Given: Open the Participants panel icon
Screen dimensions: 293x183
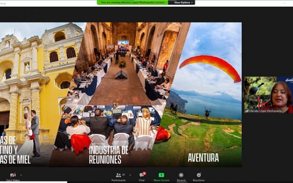Looking at the screenshot, I should click(118, 175).
